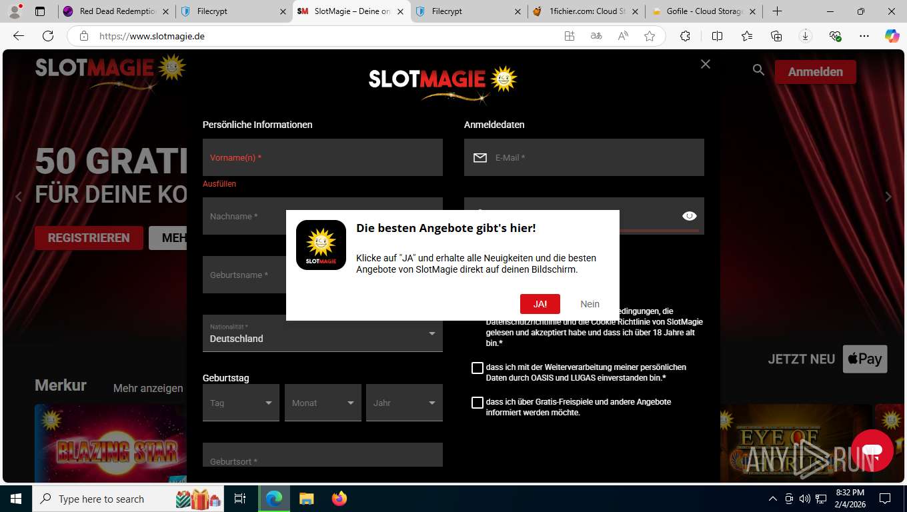Viewport: 907px width, 512px height.
Task: Click the taskbar clock showing 8:32 PM
Action: 849,499
